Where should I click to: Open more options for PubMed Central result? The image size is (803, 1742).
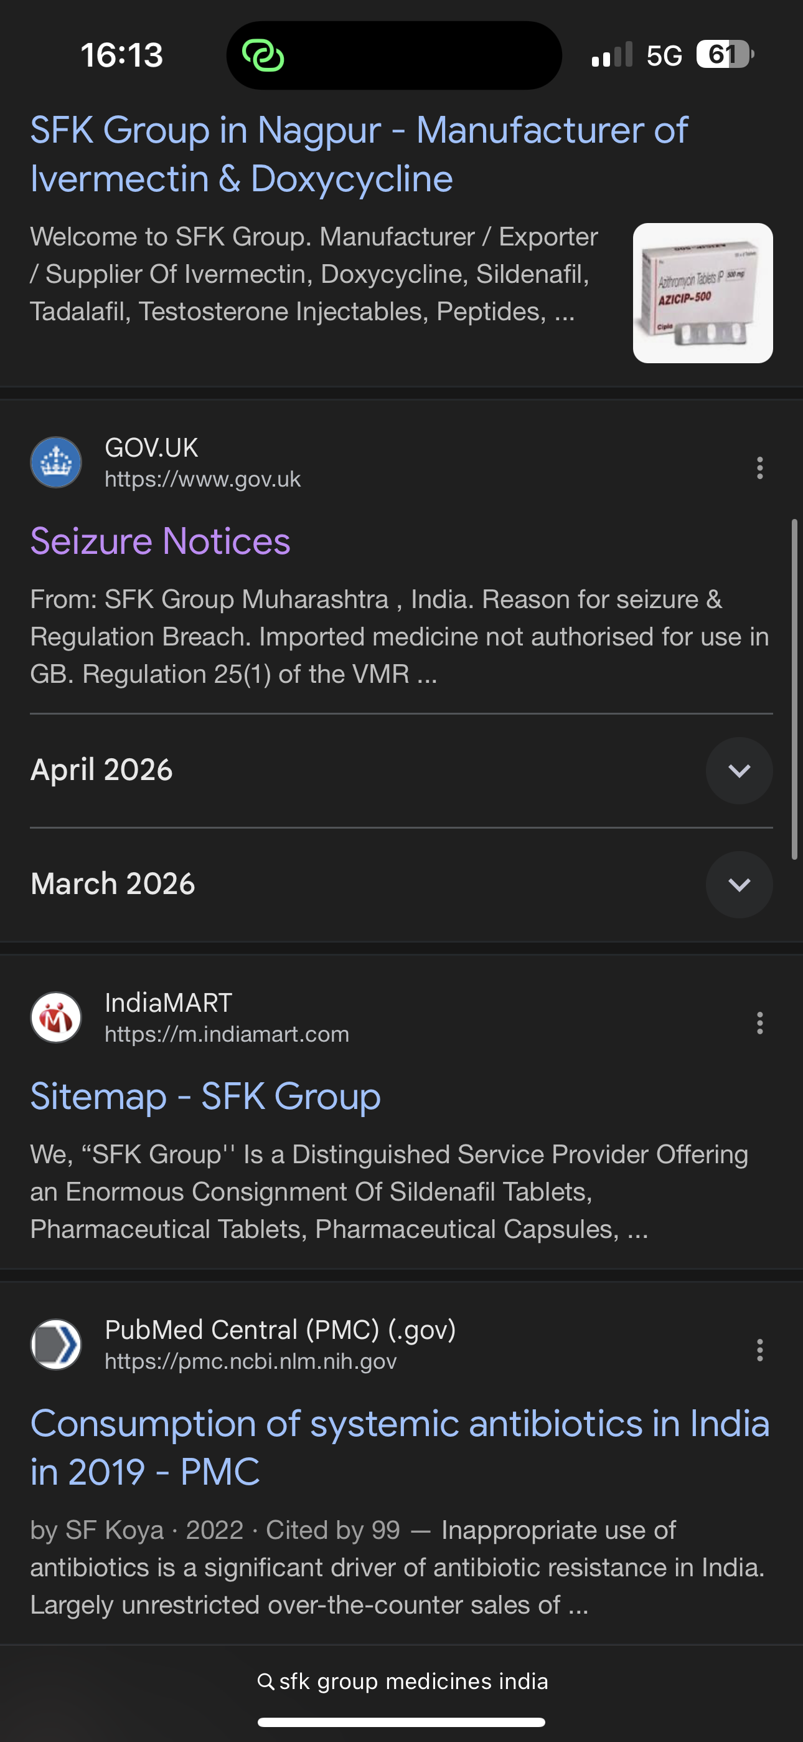(x=760, y=1349)
